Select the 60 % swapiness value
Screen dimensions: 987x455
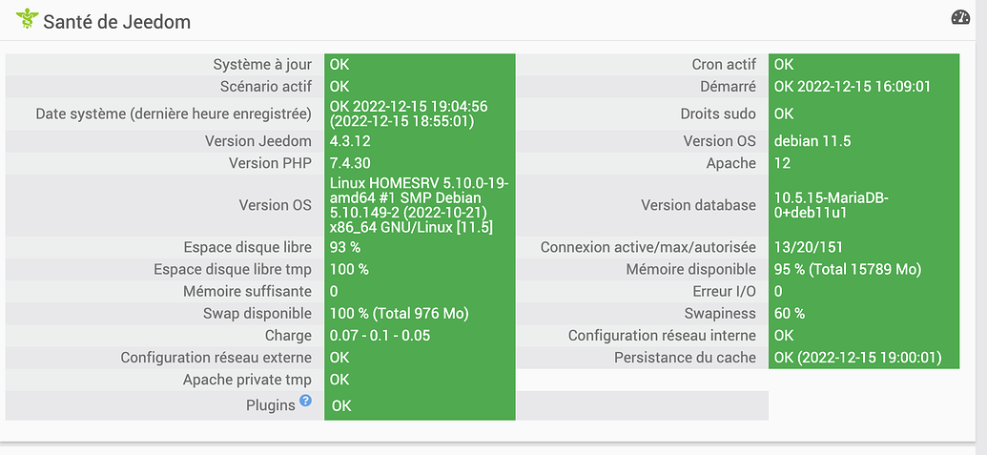[x=790, y=314]
